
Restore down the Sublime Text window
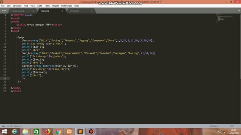[x=231, y=2]
